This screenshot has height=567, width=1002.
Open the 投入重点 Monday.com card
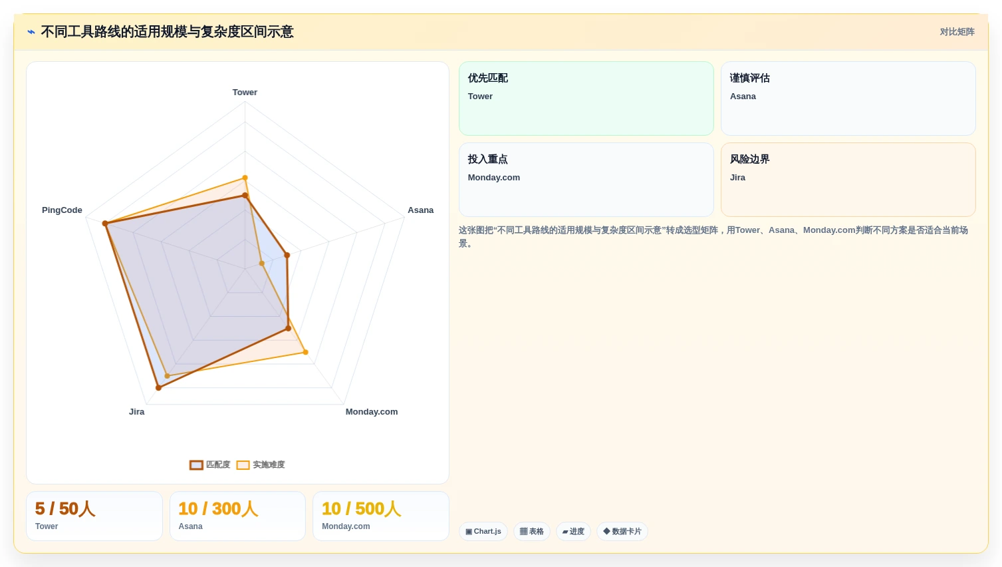point(586,180)
